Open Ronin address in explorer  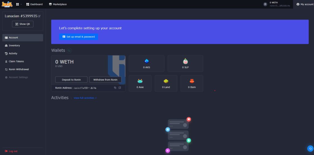120,88
